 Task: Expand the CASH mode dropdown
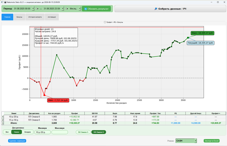[x=196, y=141]
